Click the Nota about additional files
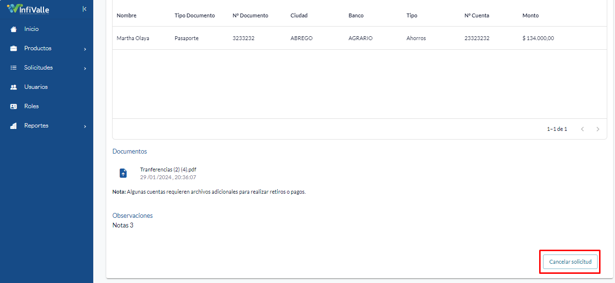This screenshot has height=283, width=615. pos(209,192)
